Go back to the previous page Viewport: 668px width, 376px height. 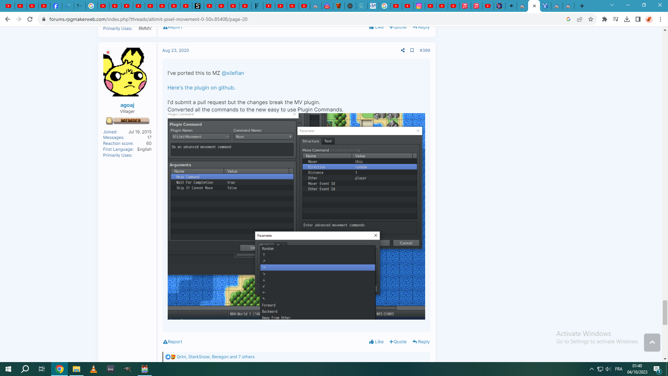point(8,19)
